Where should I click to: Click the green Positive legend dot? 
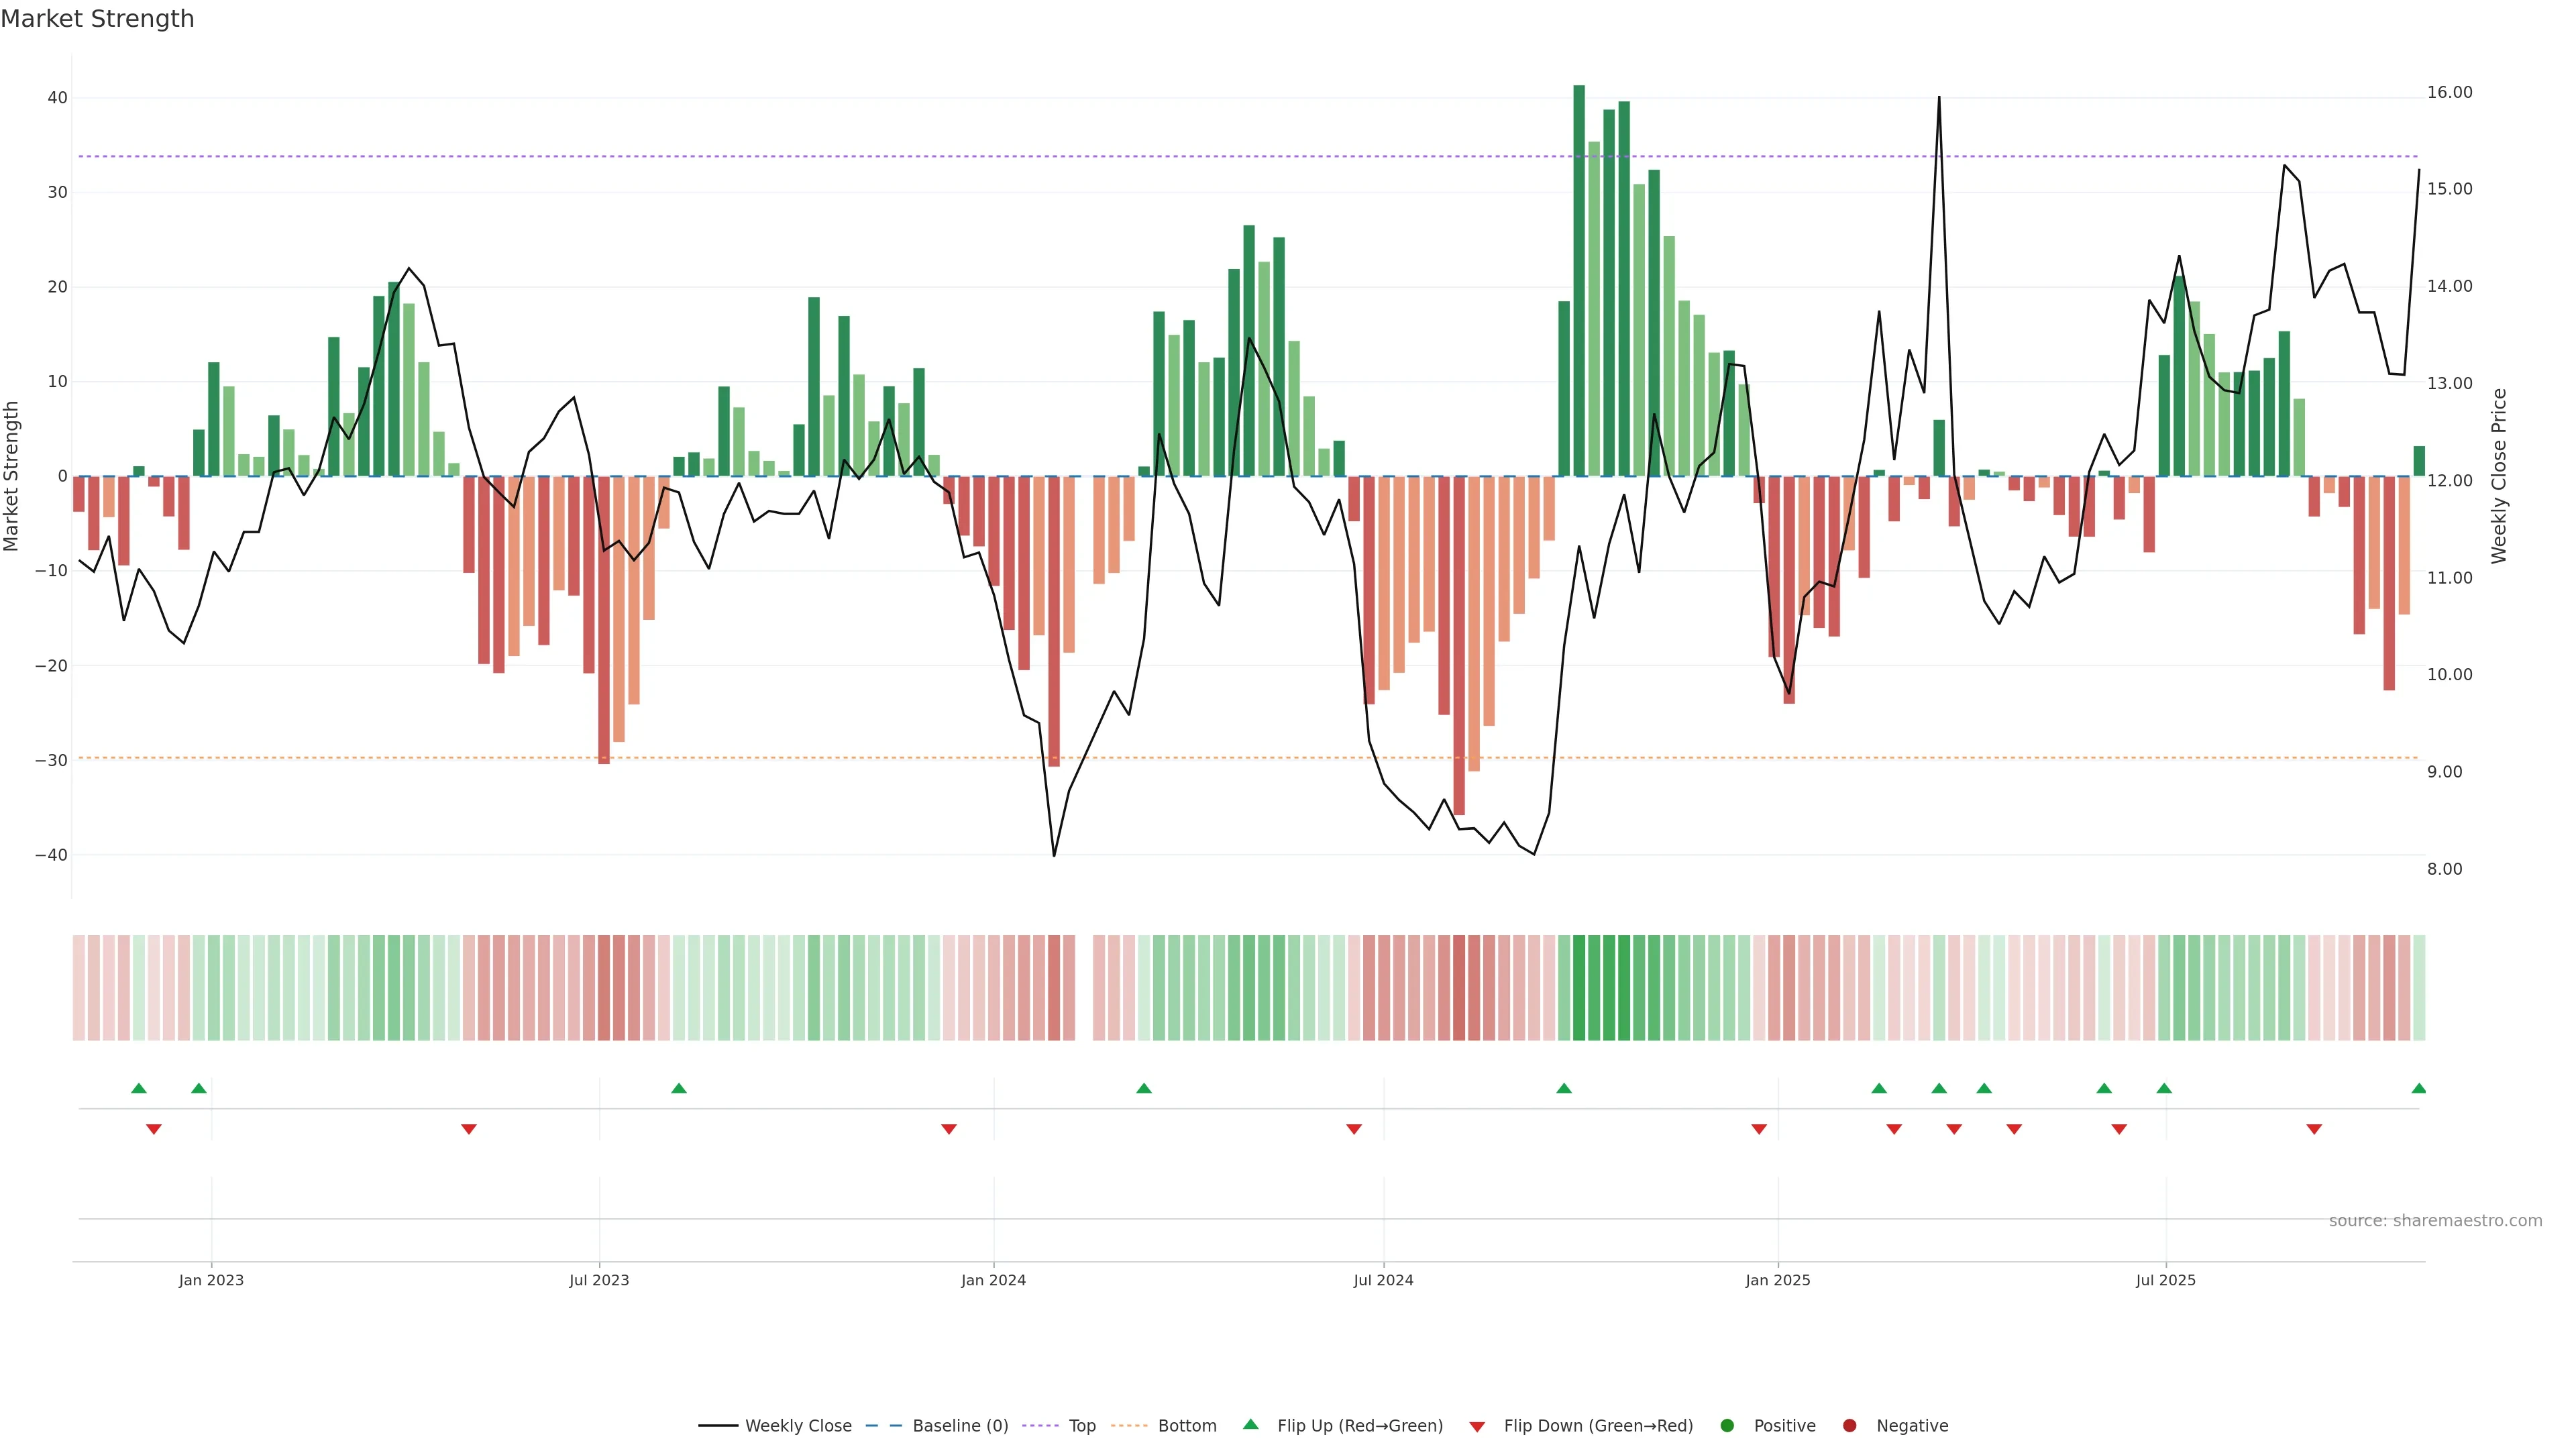pos(1727,1426)
